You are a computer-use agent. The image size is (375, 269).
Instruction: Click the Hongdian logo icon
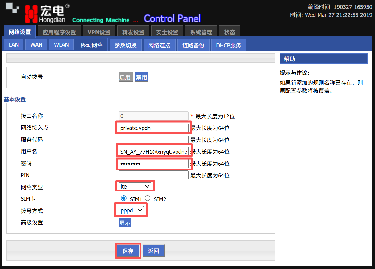tap(31, 14)
